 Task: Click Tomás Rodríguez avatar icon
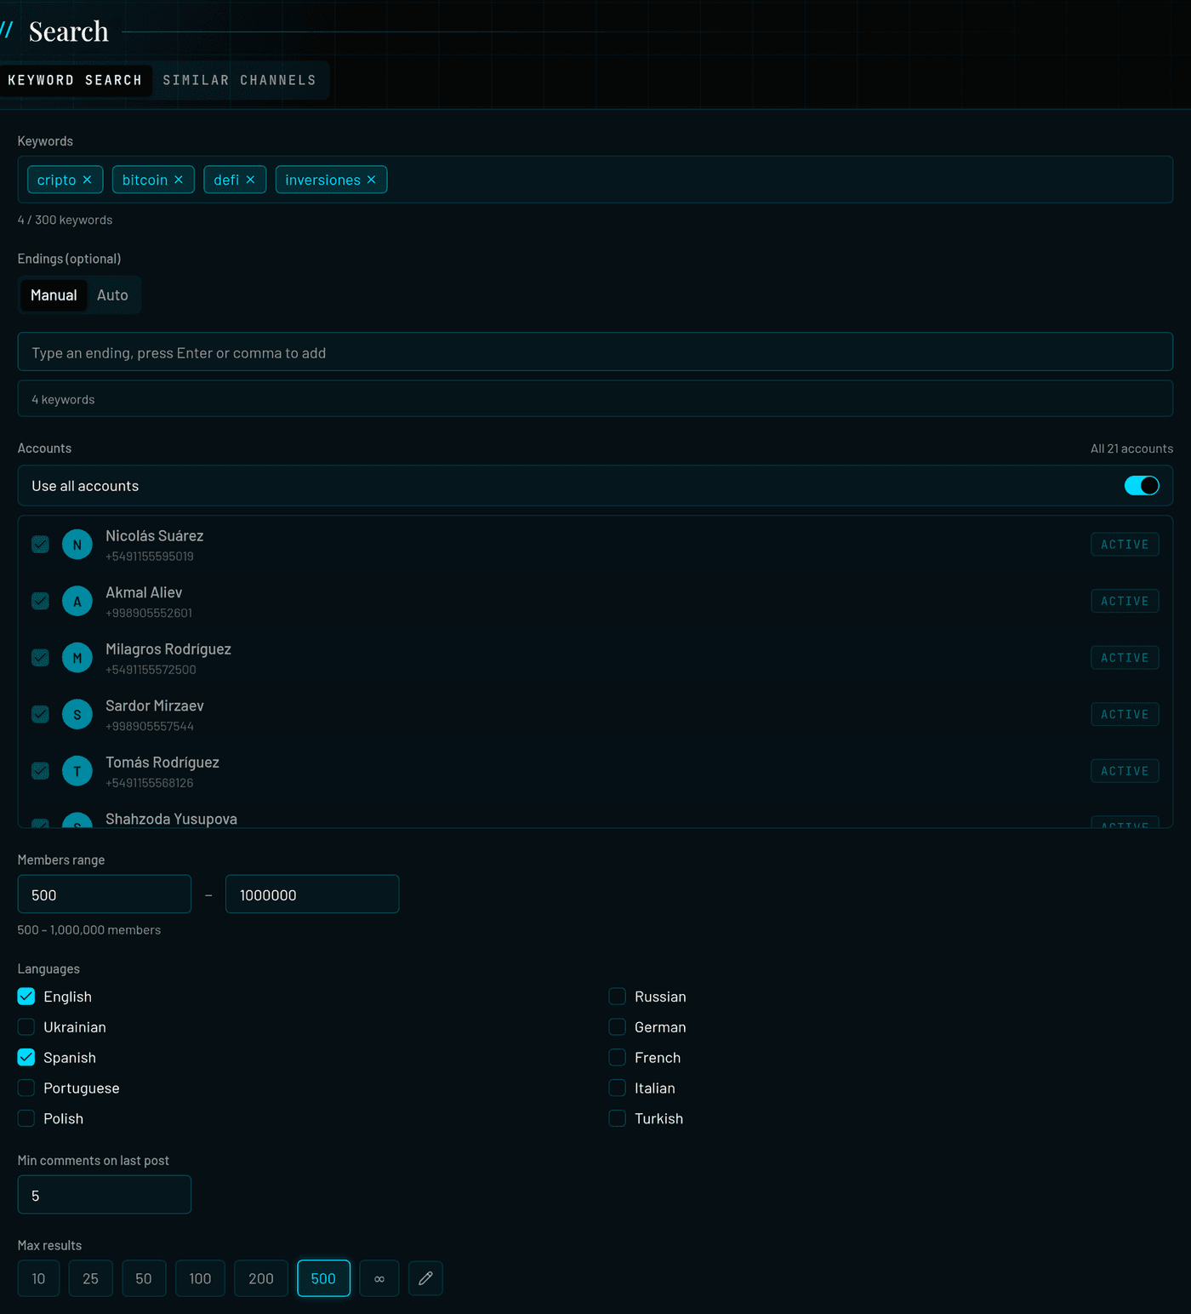[x=77, y=771]
